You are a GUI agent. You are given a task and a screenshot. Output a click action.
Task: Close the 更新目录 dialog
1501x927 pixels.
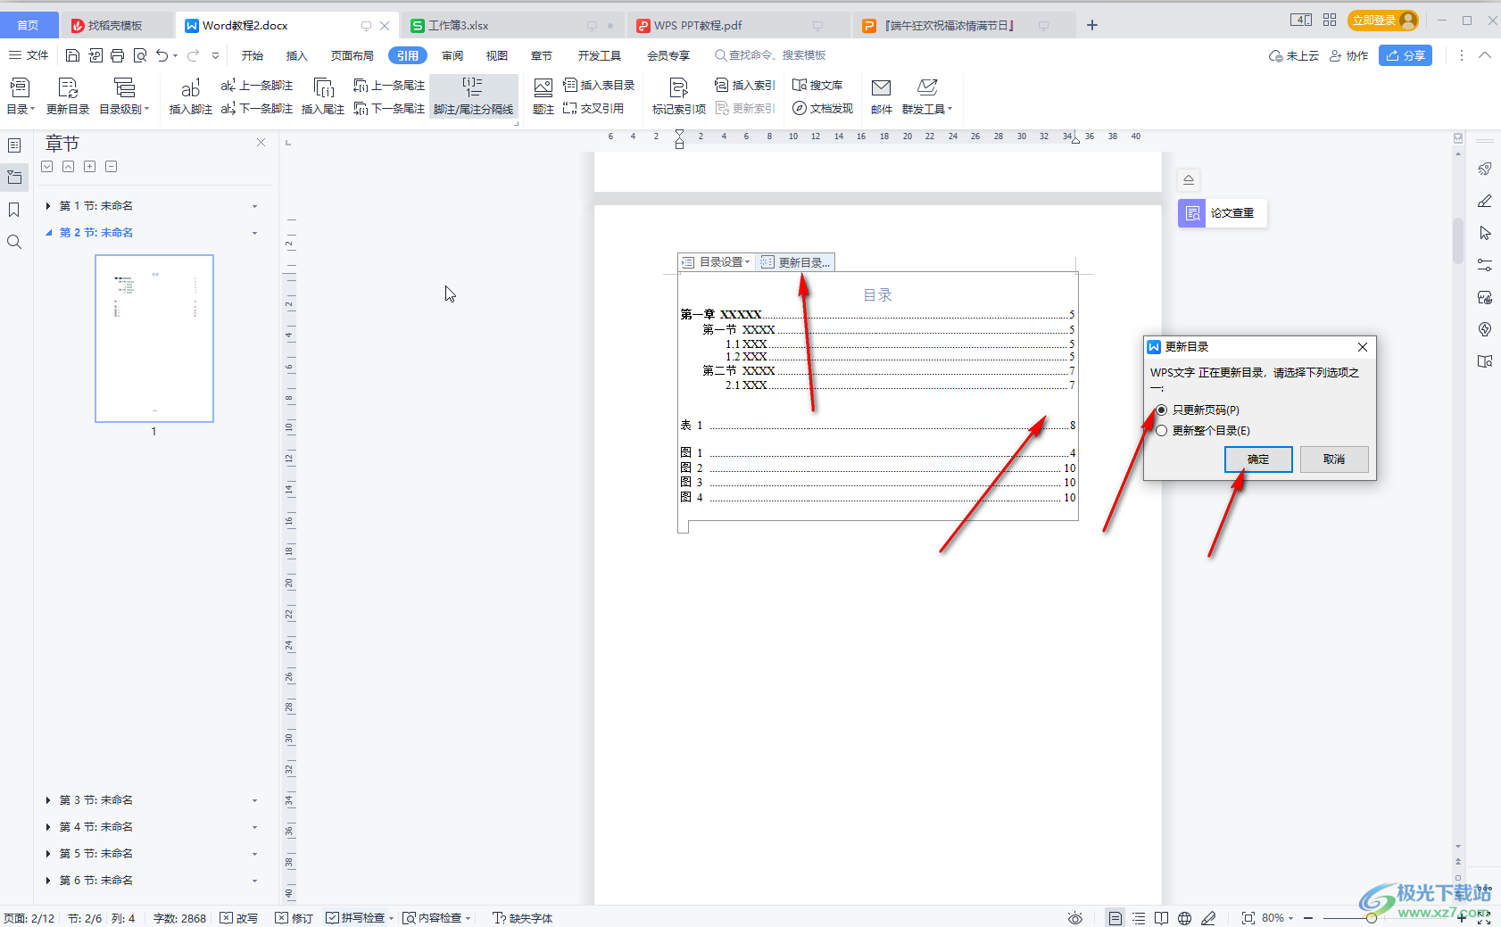pos(1362,347)
